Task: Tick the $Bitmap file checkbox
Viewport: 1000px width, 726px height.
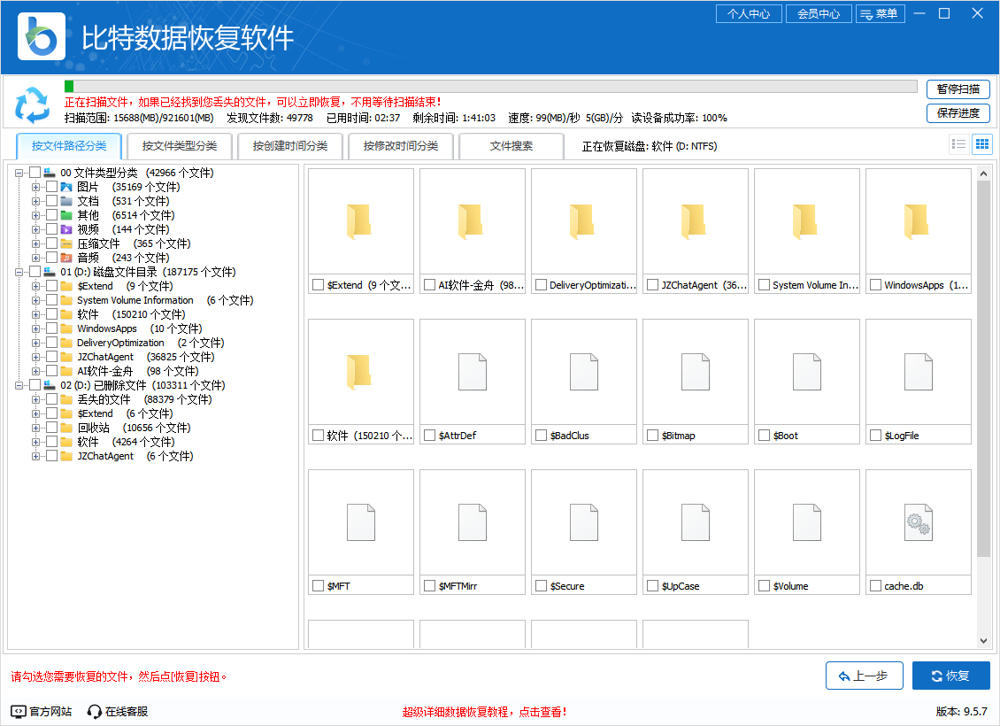Action: (652, 435)
